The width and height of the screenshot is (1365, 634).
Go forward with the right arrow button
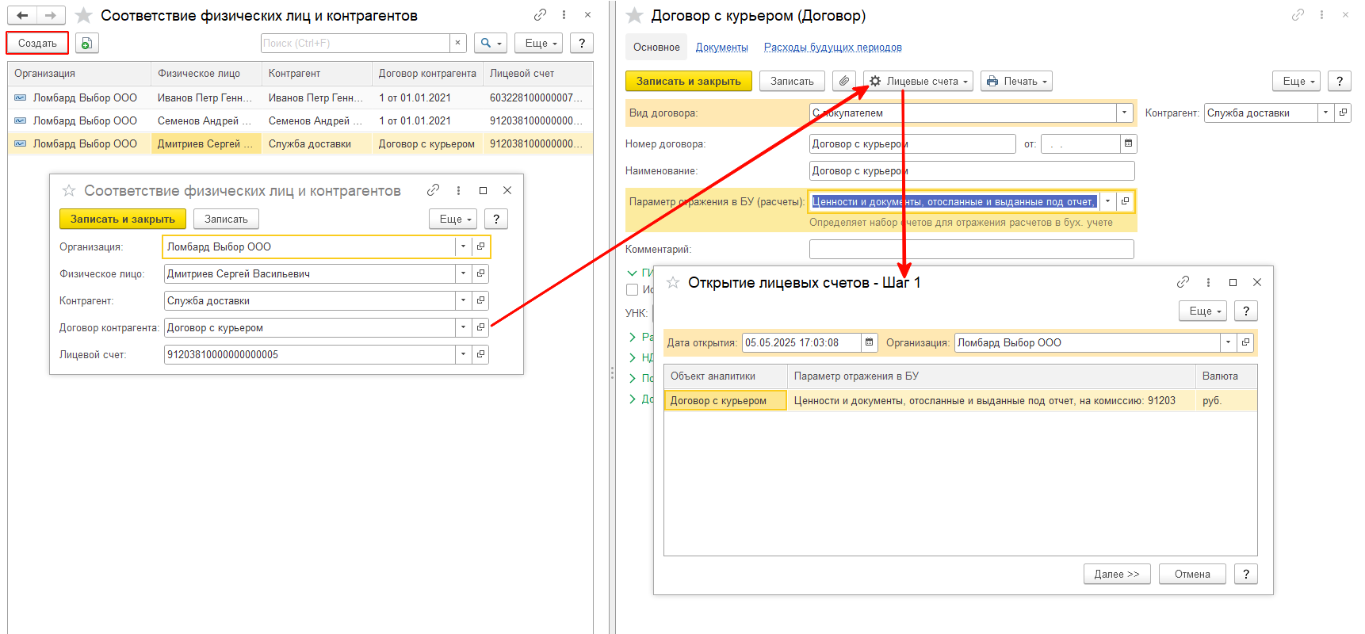pos(50,15)
